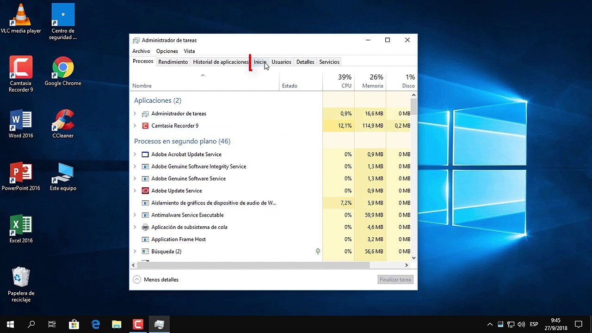Switch to the Detalles tab

pos(305,62)
